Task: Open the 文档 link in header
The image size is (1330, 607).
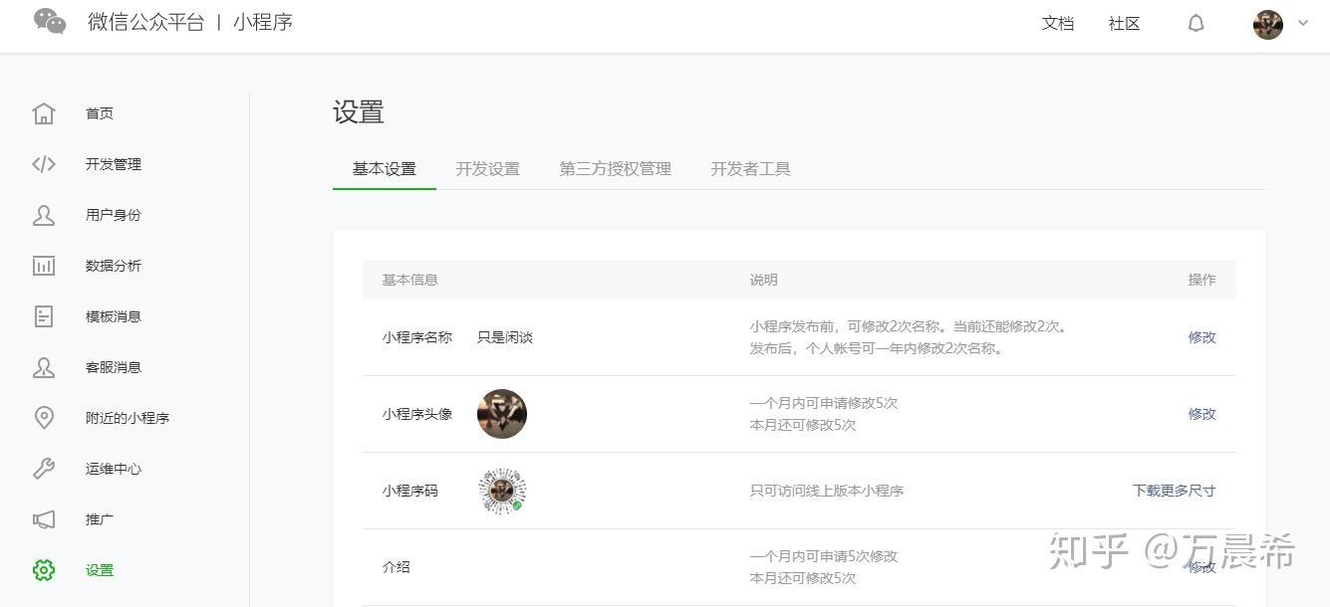Action: (1057, 24)
